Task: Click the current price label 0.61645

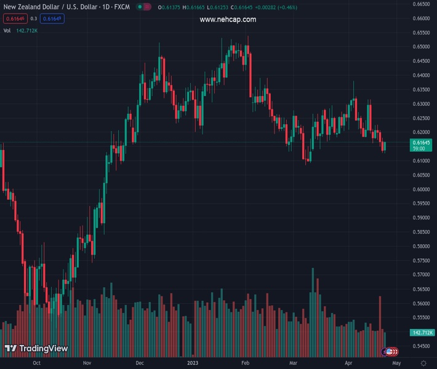Action: pyautogui.click(x=421, y=143)
